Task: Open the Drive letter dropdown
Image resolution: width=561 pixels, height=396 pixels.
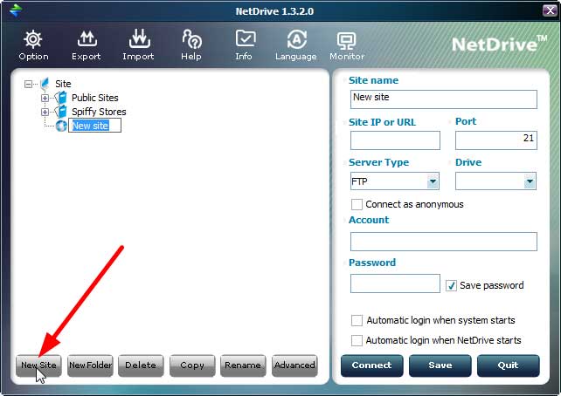Action: (x=530, y=181)
